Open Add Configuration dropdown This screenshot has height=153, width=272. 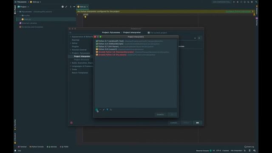click(221, 2)
